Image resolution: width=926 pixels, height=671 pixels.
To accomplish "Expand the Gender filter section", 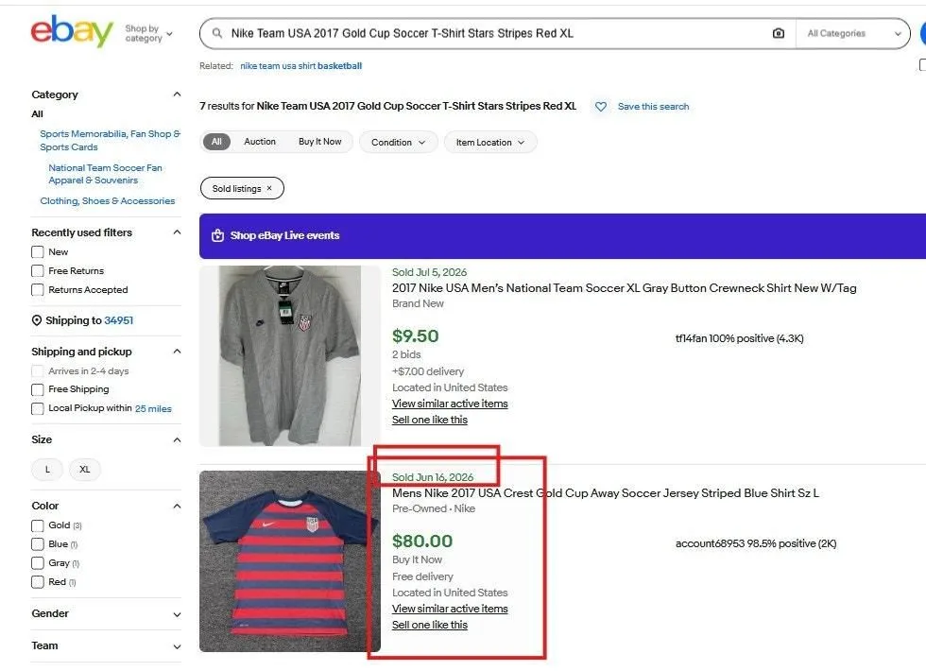I will coord(177,614).
